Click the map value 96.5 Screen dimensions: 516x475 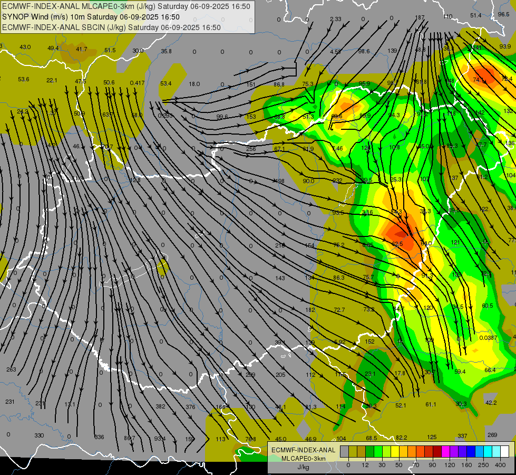tap(503, 14)
